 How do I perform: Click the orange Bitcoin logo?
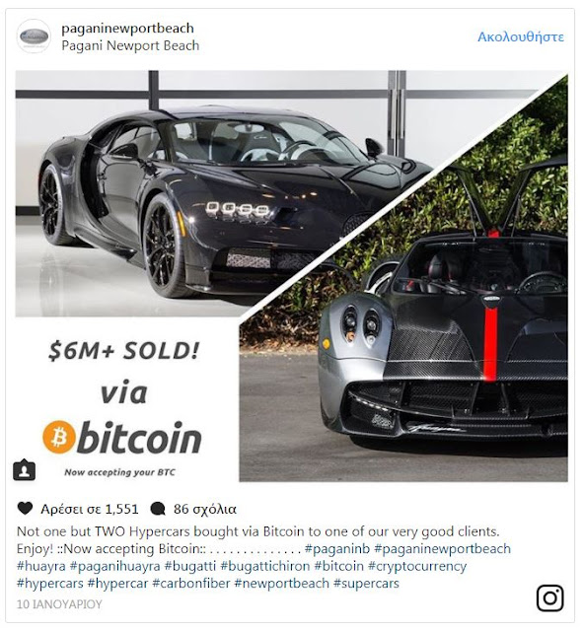59,437
